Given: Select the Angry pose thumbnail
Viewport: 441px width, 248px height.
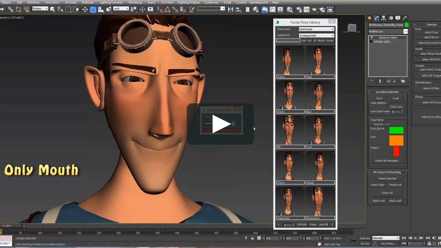Looking at the screenshot, I should [290, 95].
